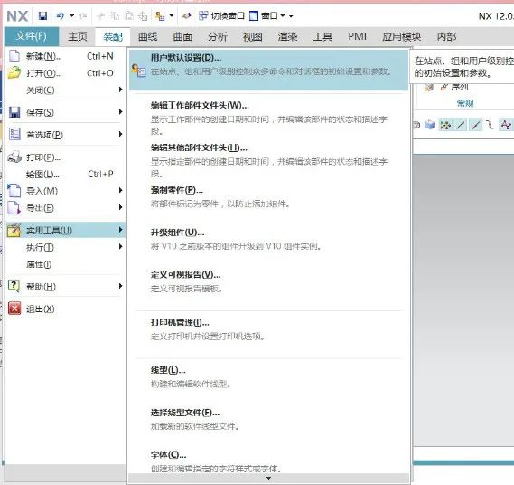The width and height of the screenshot is (514, 485).
Task: Choose 升级组件(U) upgrade components entry
Action: point(268,245)
